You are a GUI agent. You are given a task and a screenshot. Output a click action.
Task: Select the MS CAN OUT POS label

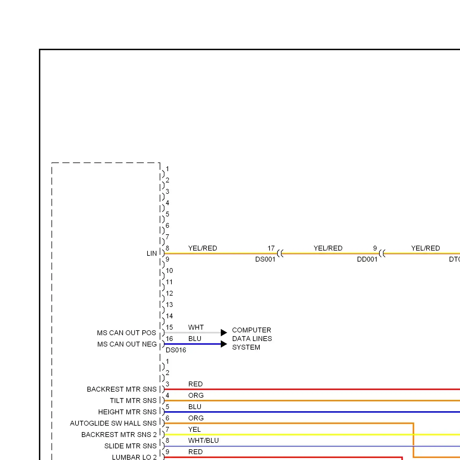[x=126, y=333]
